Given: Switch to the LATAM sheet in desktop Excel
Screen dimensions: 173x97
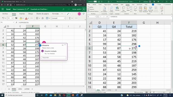Looking at the screenshot, I should pyautogui.click(x=109, y=90).
